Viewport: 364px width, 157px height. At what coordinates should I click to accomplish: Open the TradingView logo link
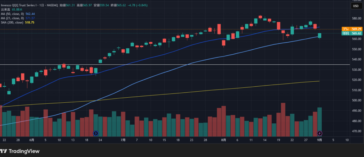coord(20,151)
